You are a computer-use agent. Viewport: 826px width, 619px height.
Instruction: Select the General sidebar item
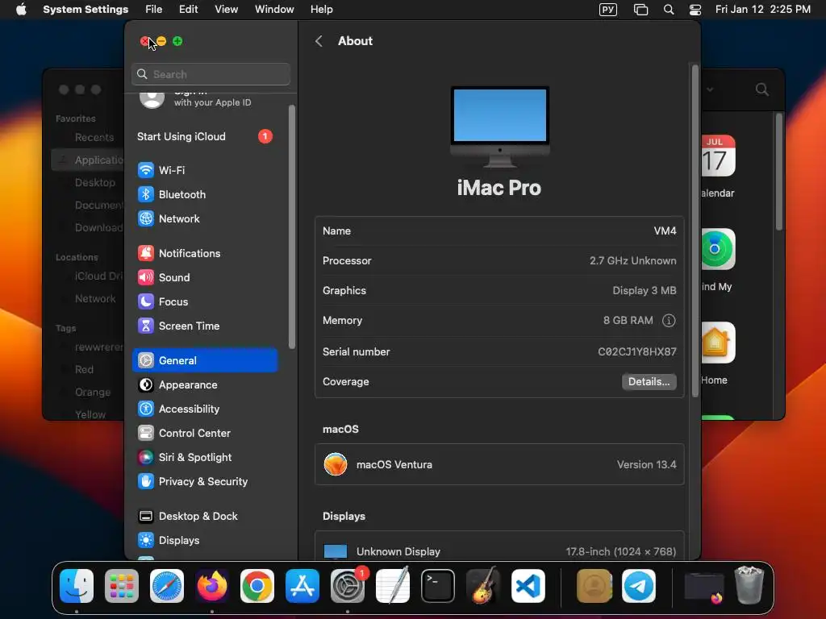205,360
